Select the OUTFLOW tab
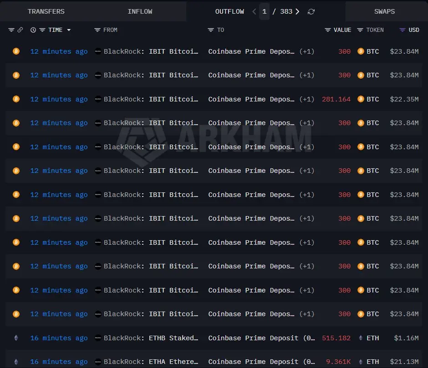428x368 pixels. (229, 11)
